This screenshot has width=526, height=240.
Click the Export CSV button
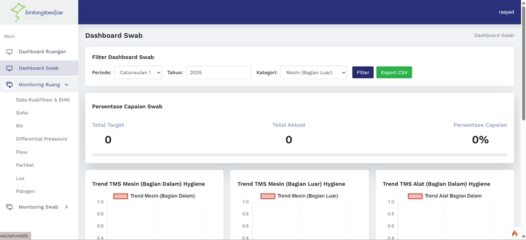coord(394,72)
